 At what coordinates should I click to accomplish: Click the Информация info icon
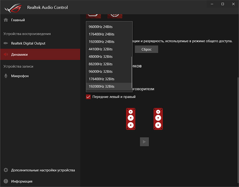[6, 181]
